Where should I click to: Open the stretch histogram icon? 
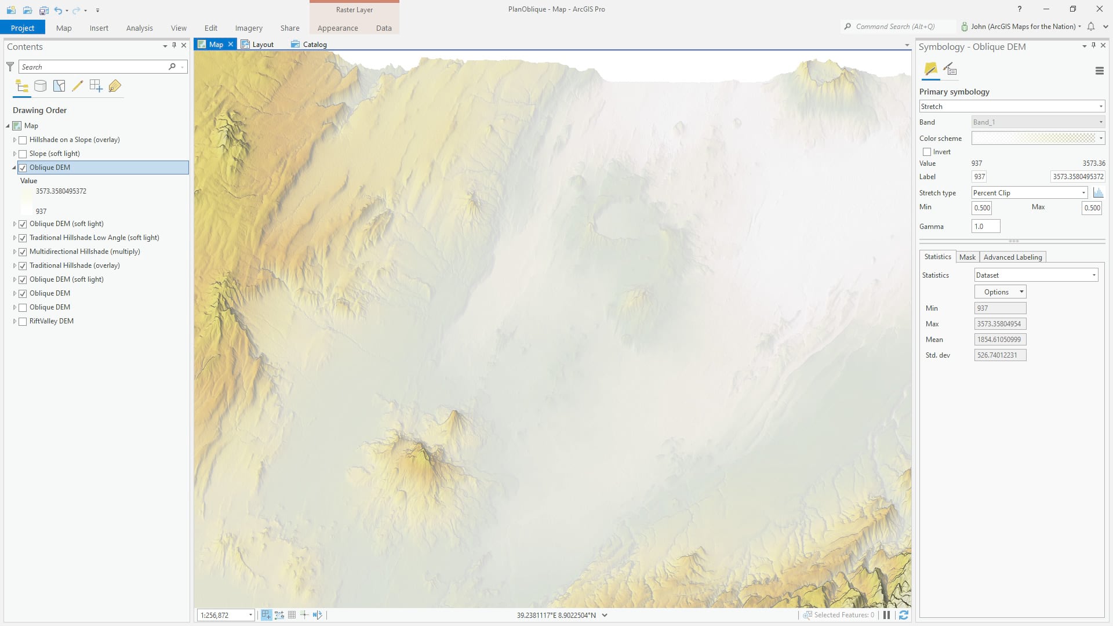(1098, 193)
